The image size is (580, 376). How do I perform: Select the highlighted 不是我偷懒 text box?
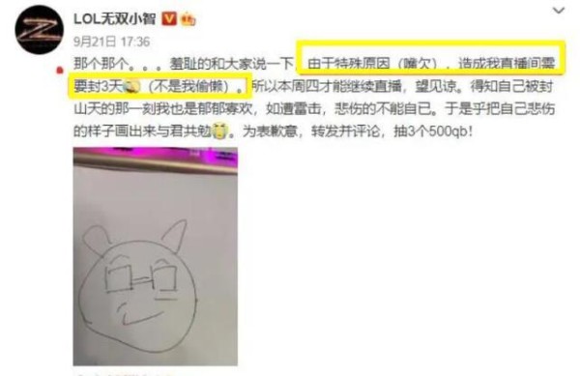(x=159, y=86)
